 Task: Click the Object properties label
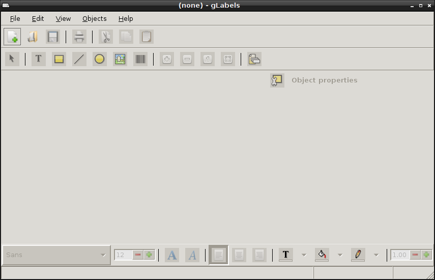(x=324, y=80)
